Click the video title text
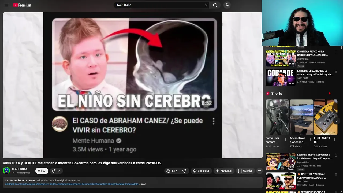This screenshot has width=343, height=193. [83, 163]
